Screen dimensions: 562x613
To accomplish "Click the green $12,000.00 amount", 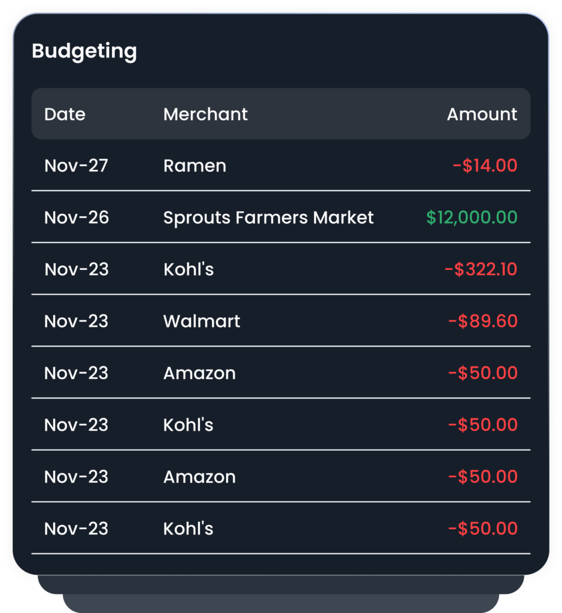I will point(472,217).
